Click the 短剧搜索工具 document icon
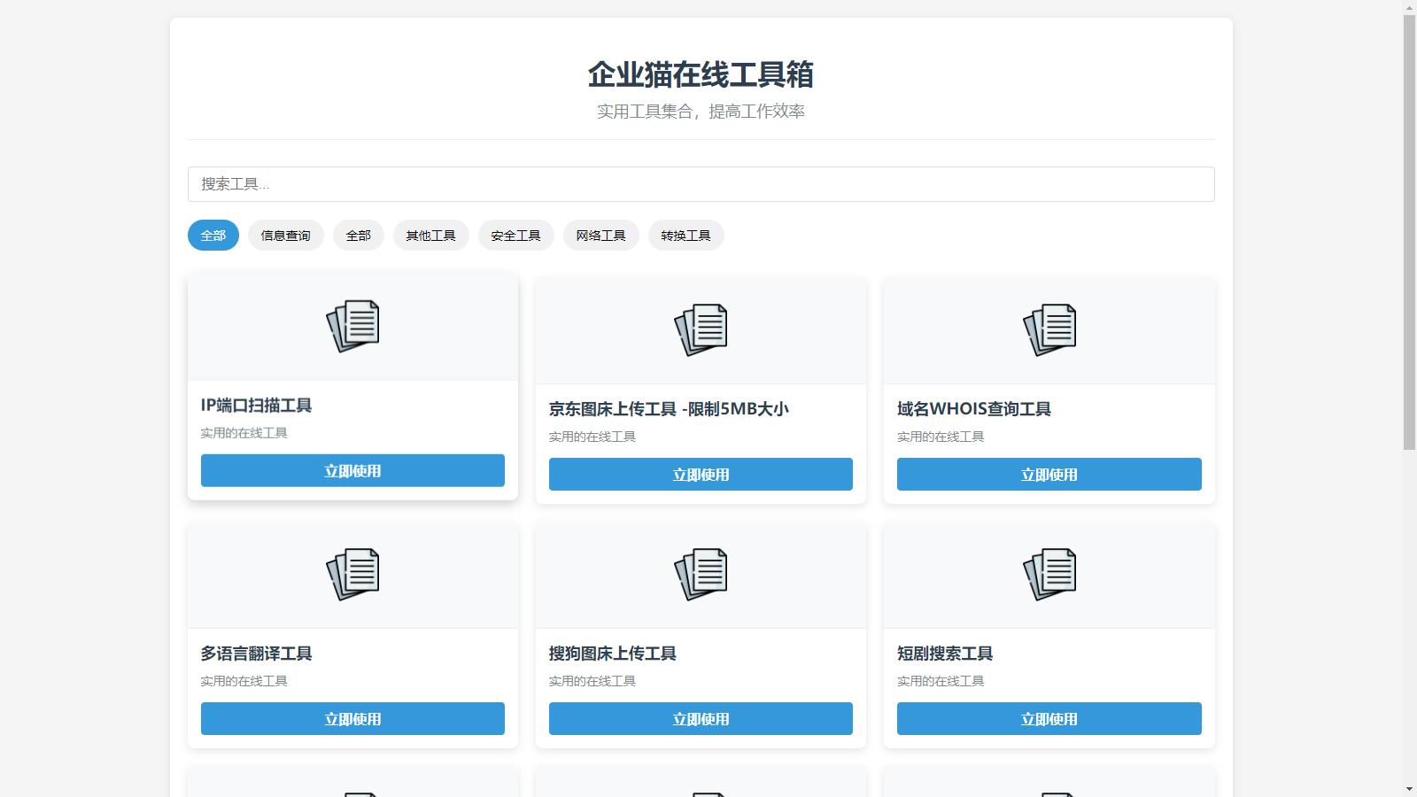The width and height of the screenshot is (1417, 797). [x=1049, y=574]
